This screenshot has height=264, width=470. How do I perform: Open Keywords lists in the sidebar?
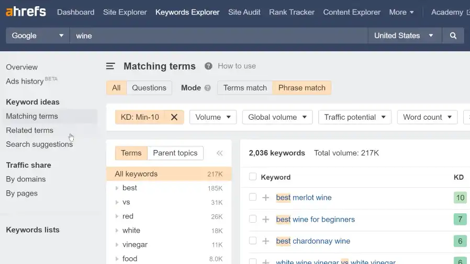click(x=32, y=230)
